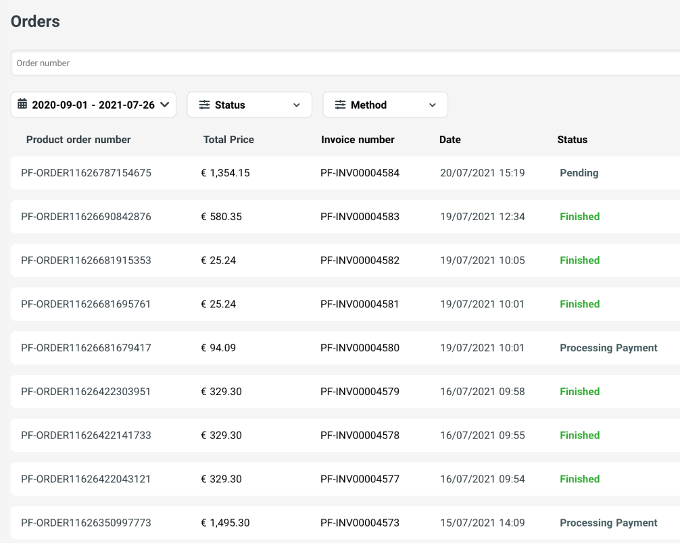680x543 pixels.
Task: Click the date 16/07/2021 09:58
Action: click(482, 392)
